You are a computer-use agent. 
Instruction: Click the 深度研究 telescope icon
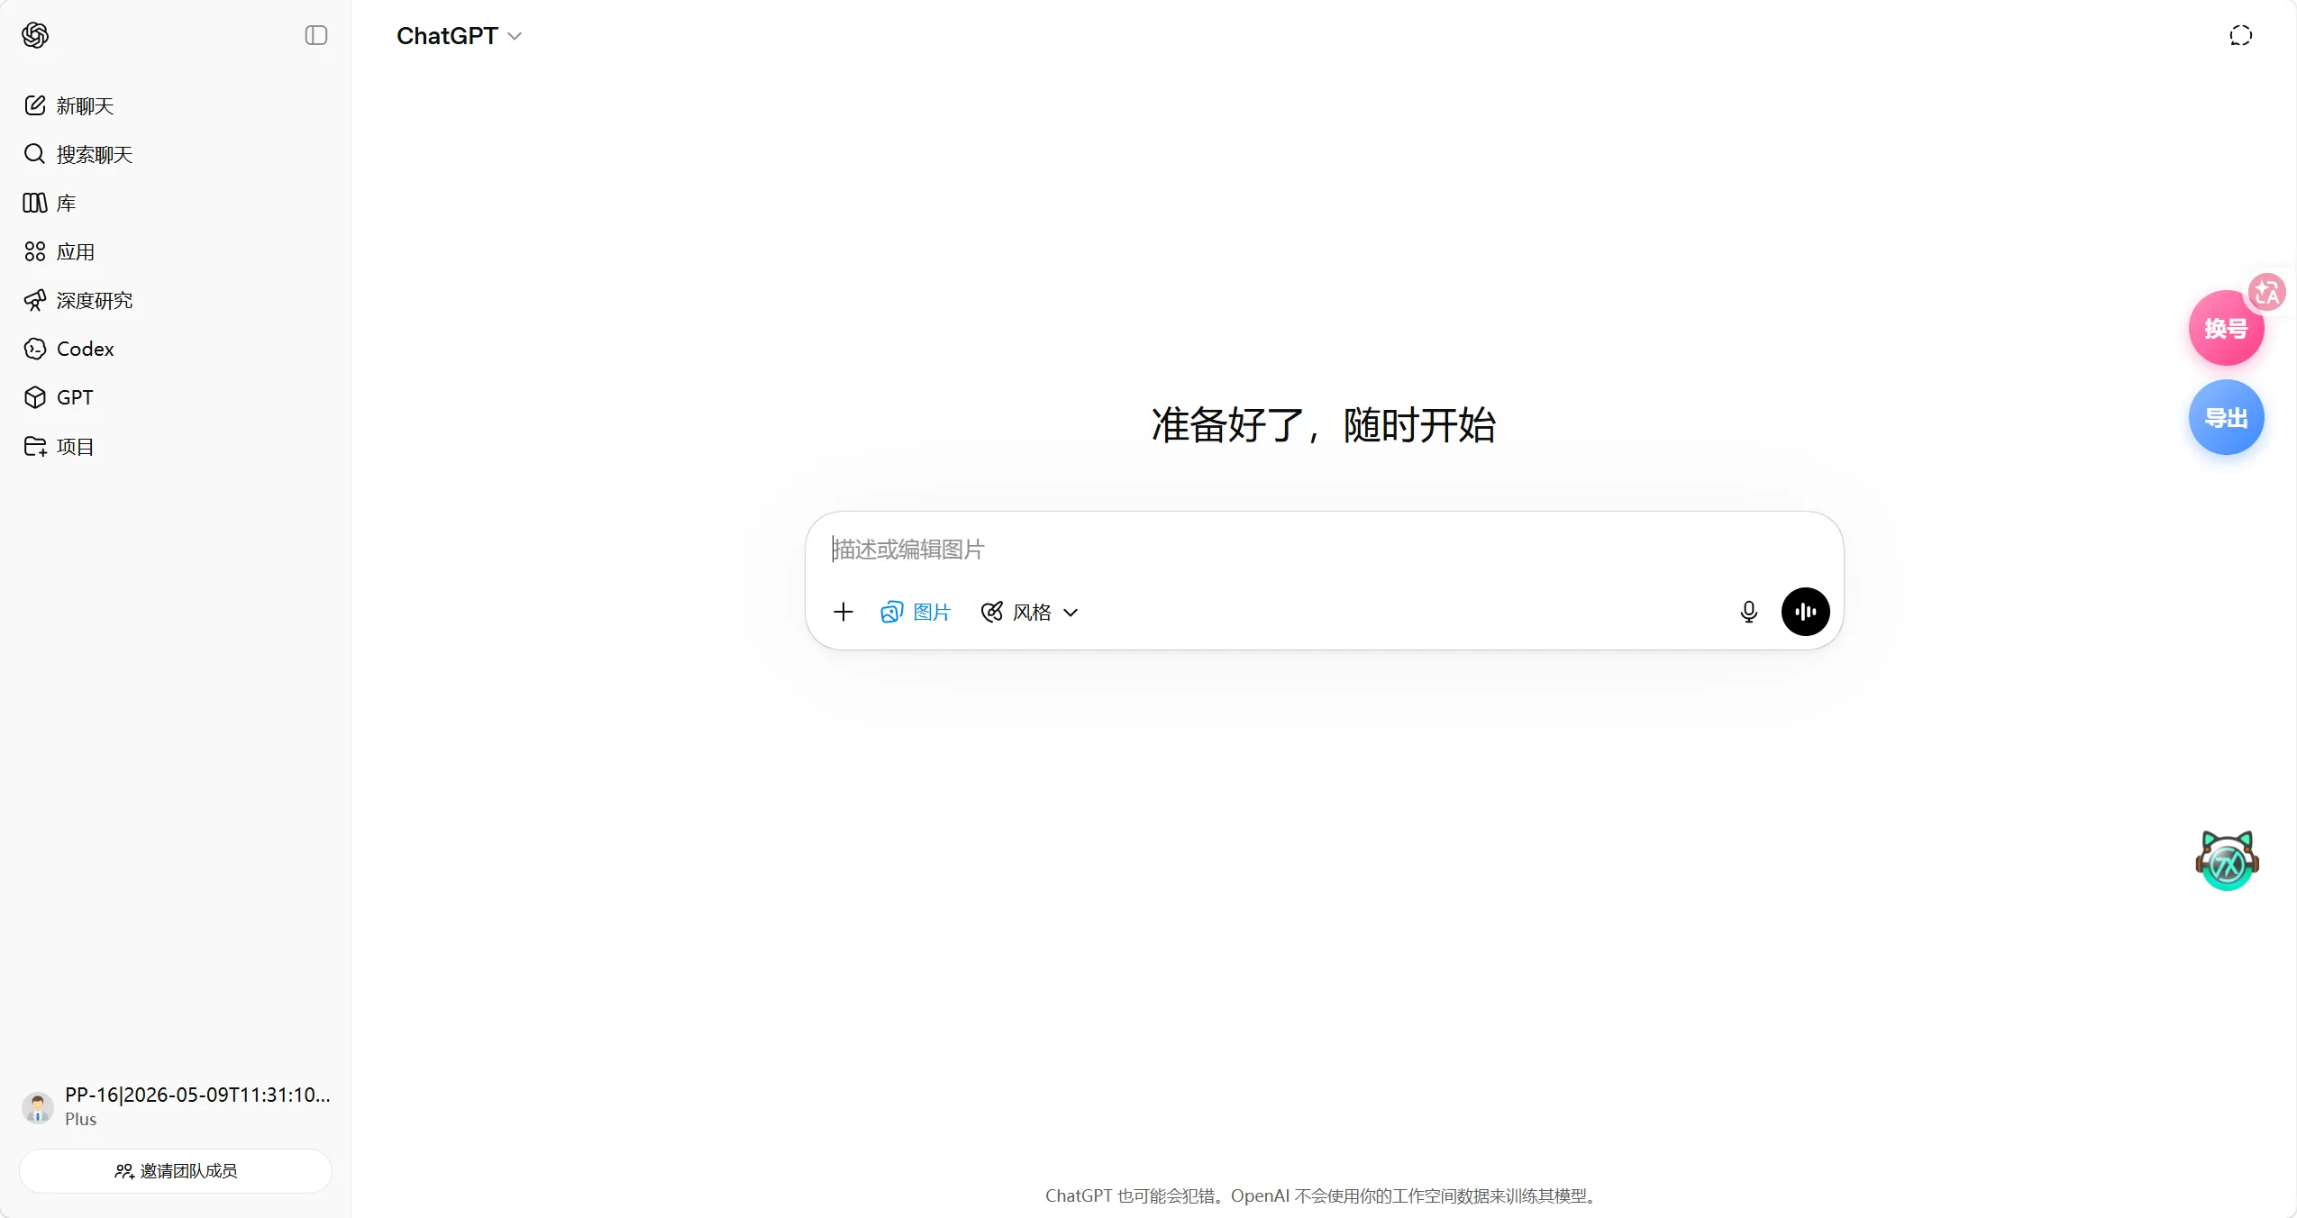click(35, 300)
